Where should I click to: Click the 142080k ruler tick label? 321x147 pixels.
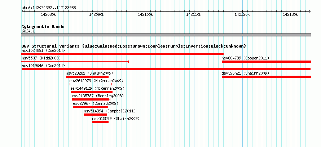(x=48, y=15)
